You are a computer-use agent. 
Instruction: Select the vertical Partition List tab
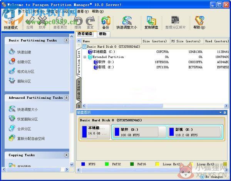tap(79, 63)
